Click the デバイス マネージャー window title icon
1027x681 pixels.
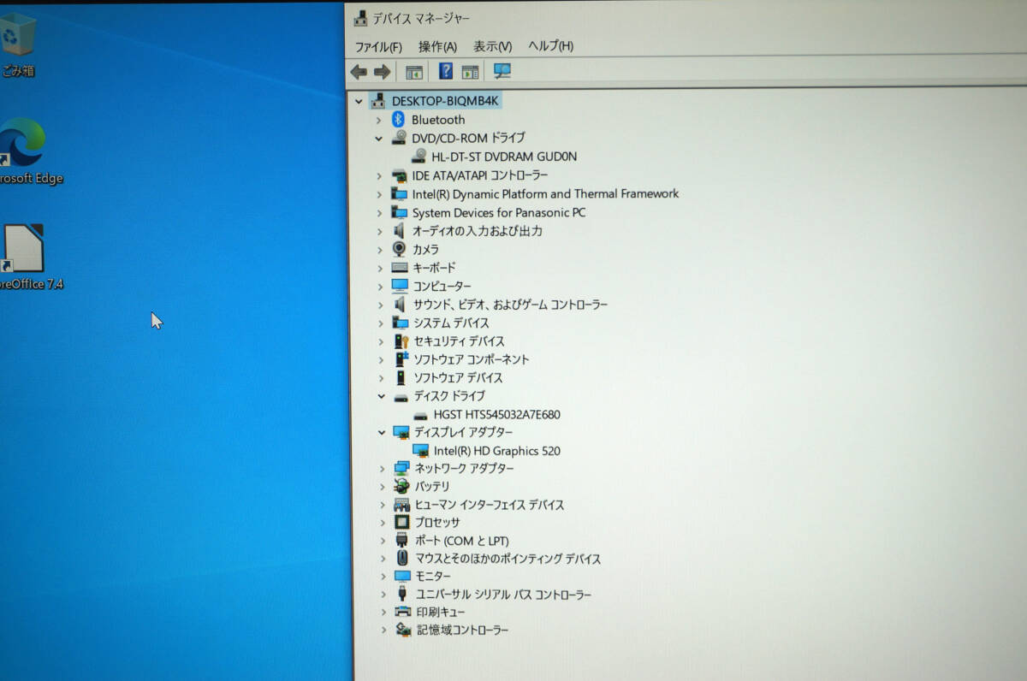(361, 18)
